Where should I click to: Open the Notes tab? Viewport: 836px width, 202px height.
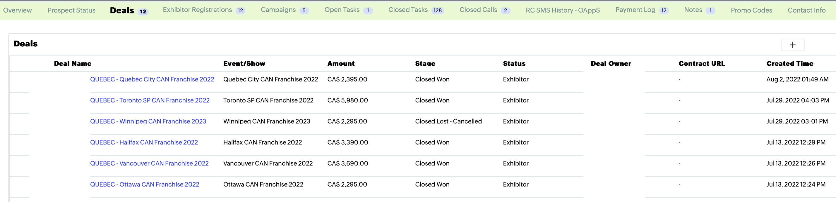pos(693,10)
